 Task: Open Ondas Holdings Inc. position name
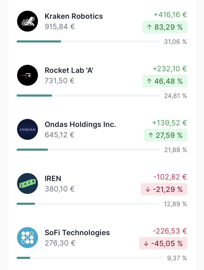point(80,124)
